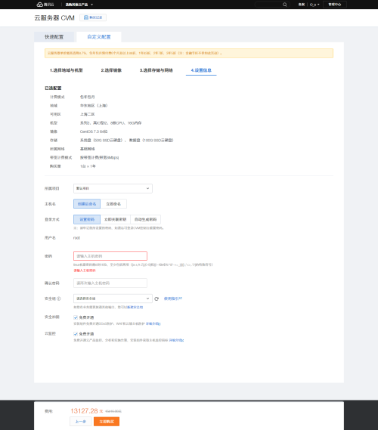Click info icon next to 安全组 label
This screenshot has width=378, height=430.
tap(59, 299)
